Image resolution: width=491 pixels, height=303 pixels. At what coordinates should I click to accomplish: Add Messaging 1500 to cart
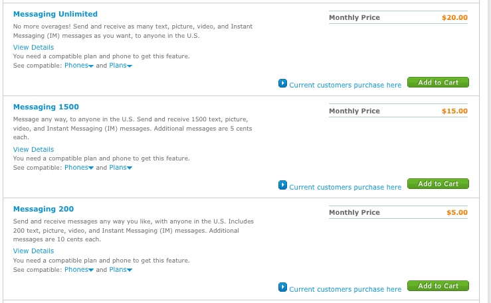[438, 184]
